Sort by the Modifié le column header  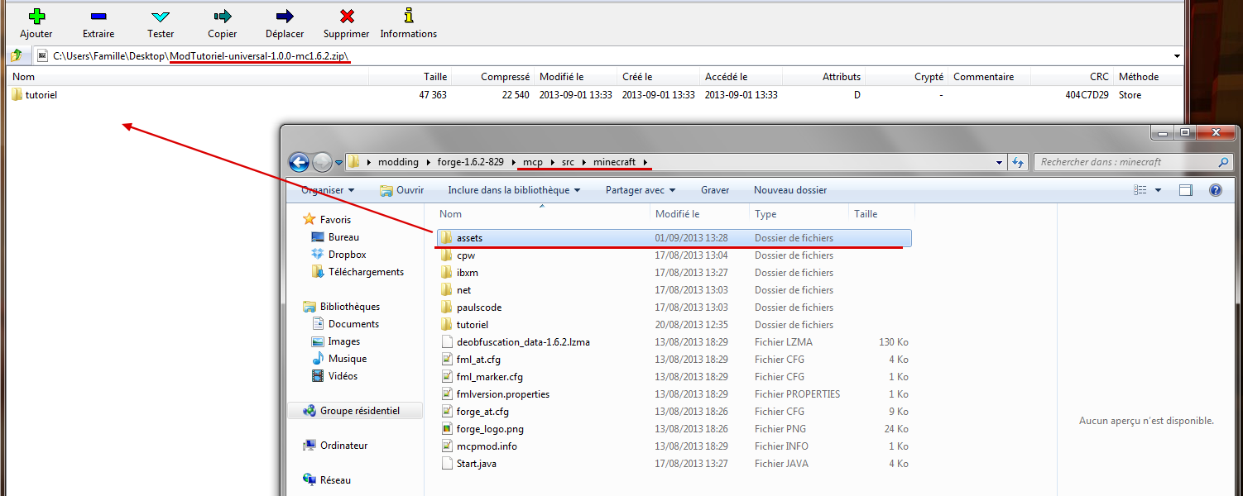pyautogui.click(x=678, y=214)
